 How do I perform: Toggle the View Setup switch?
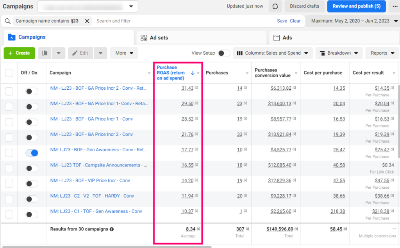223,53
